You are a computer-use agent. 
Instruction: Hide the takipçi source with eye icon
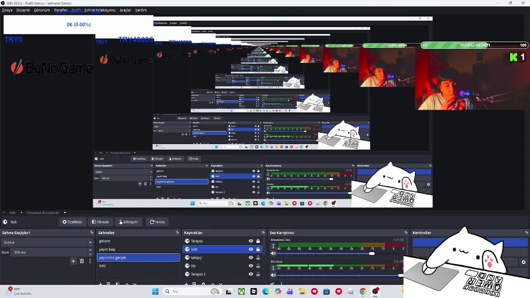[251, 257]
